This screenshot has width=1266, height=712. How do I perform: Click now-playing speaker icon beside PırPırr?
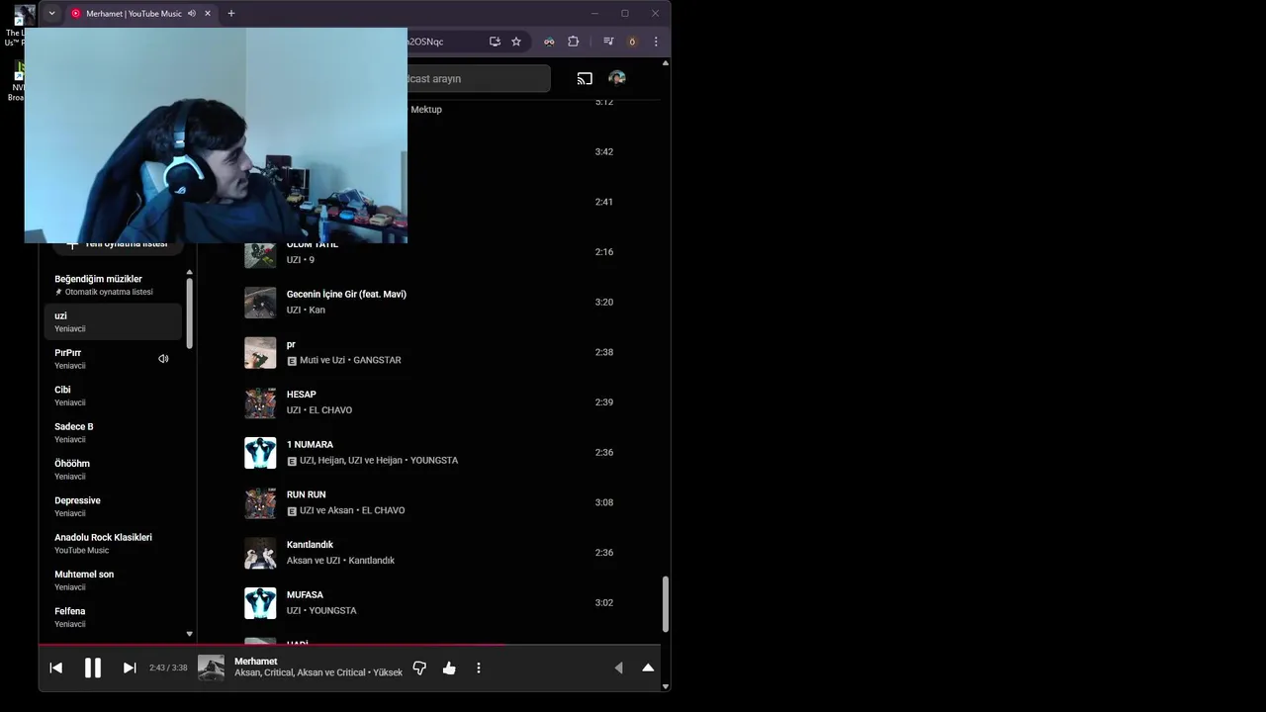(x=163, y=359)
